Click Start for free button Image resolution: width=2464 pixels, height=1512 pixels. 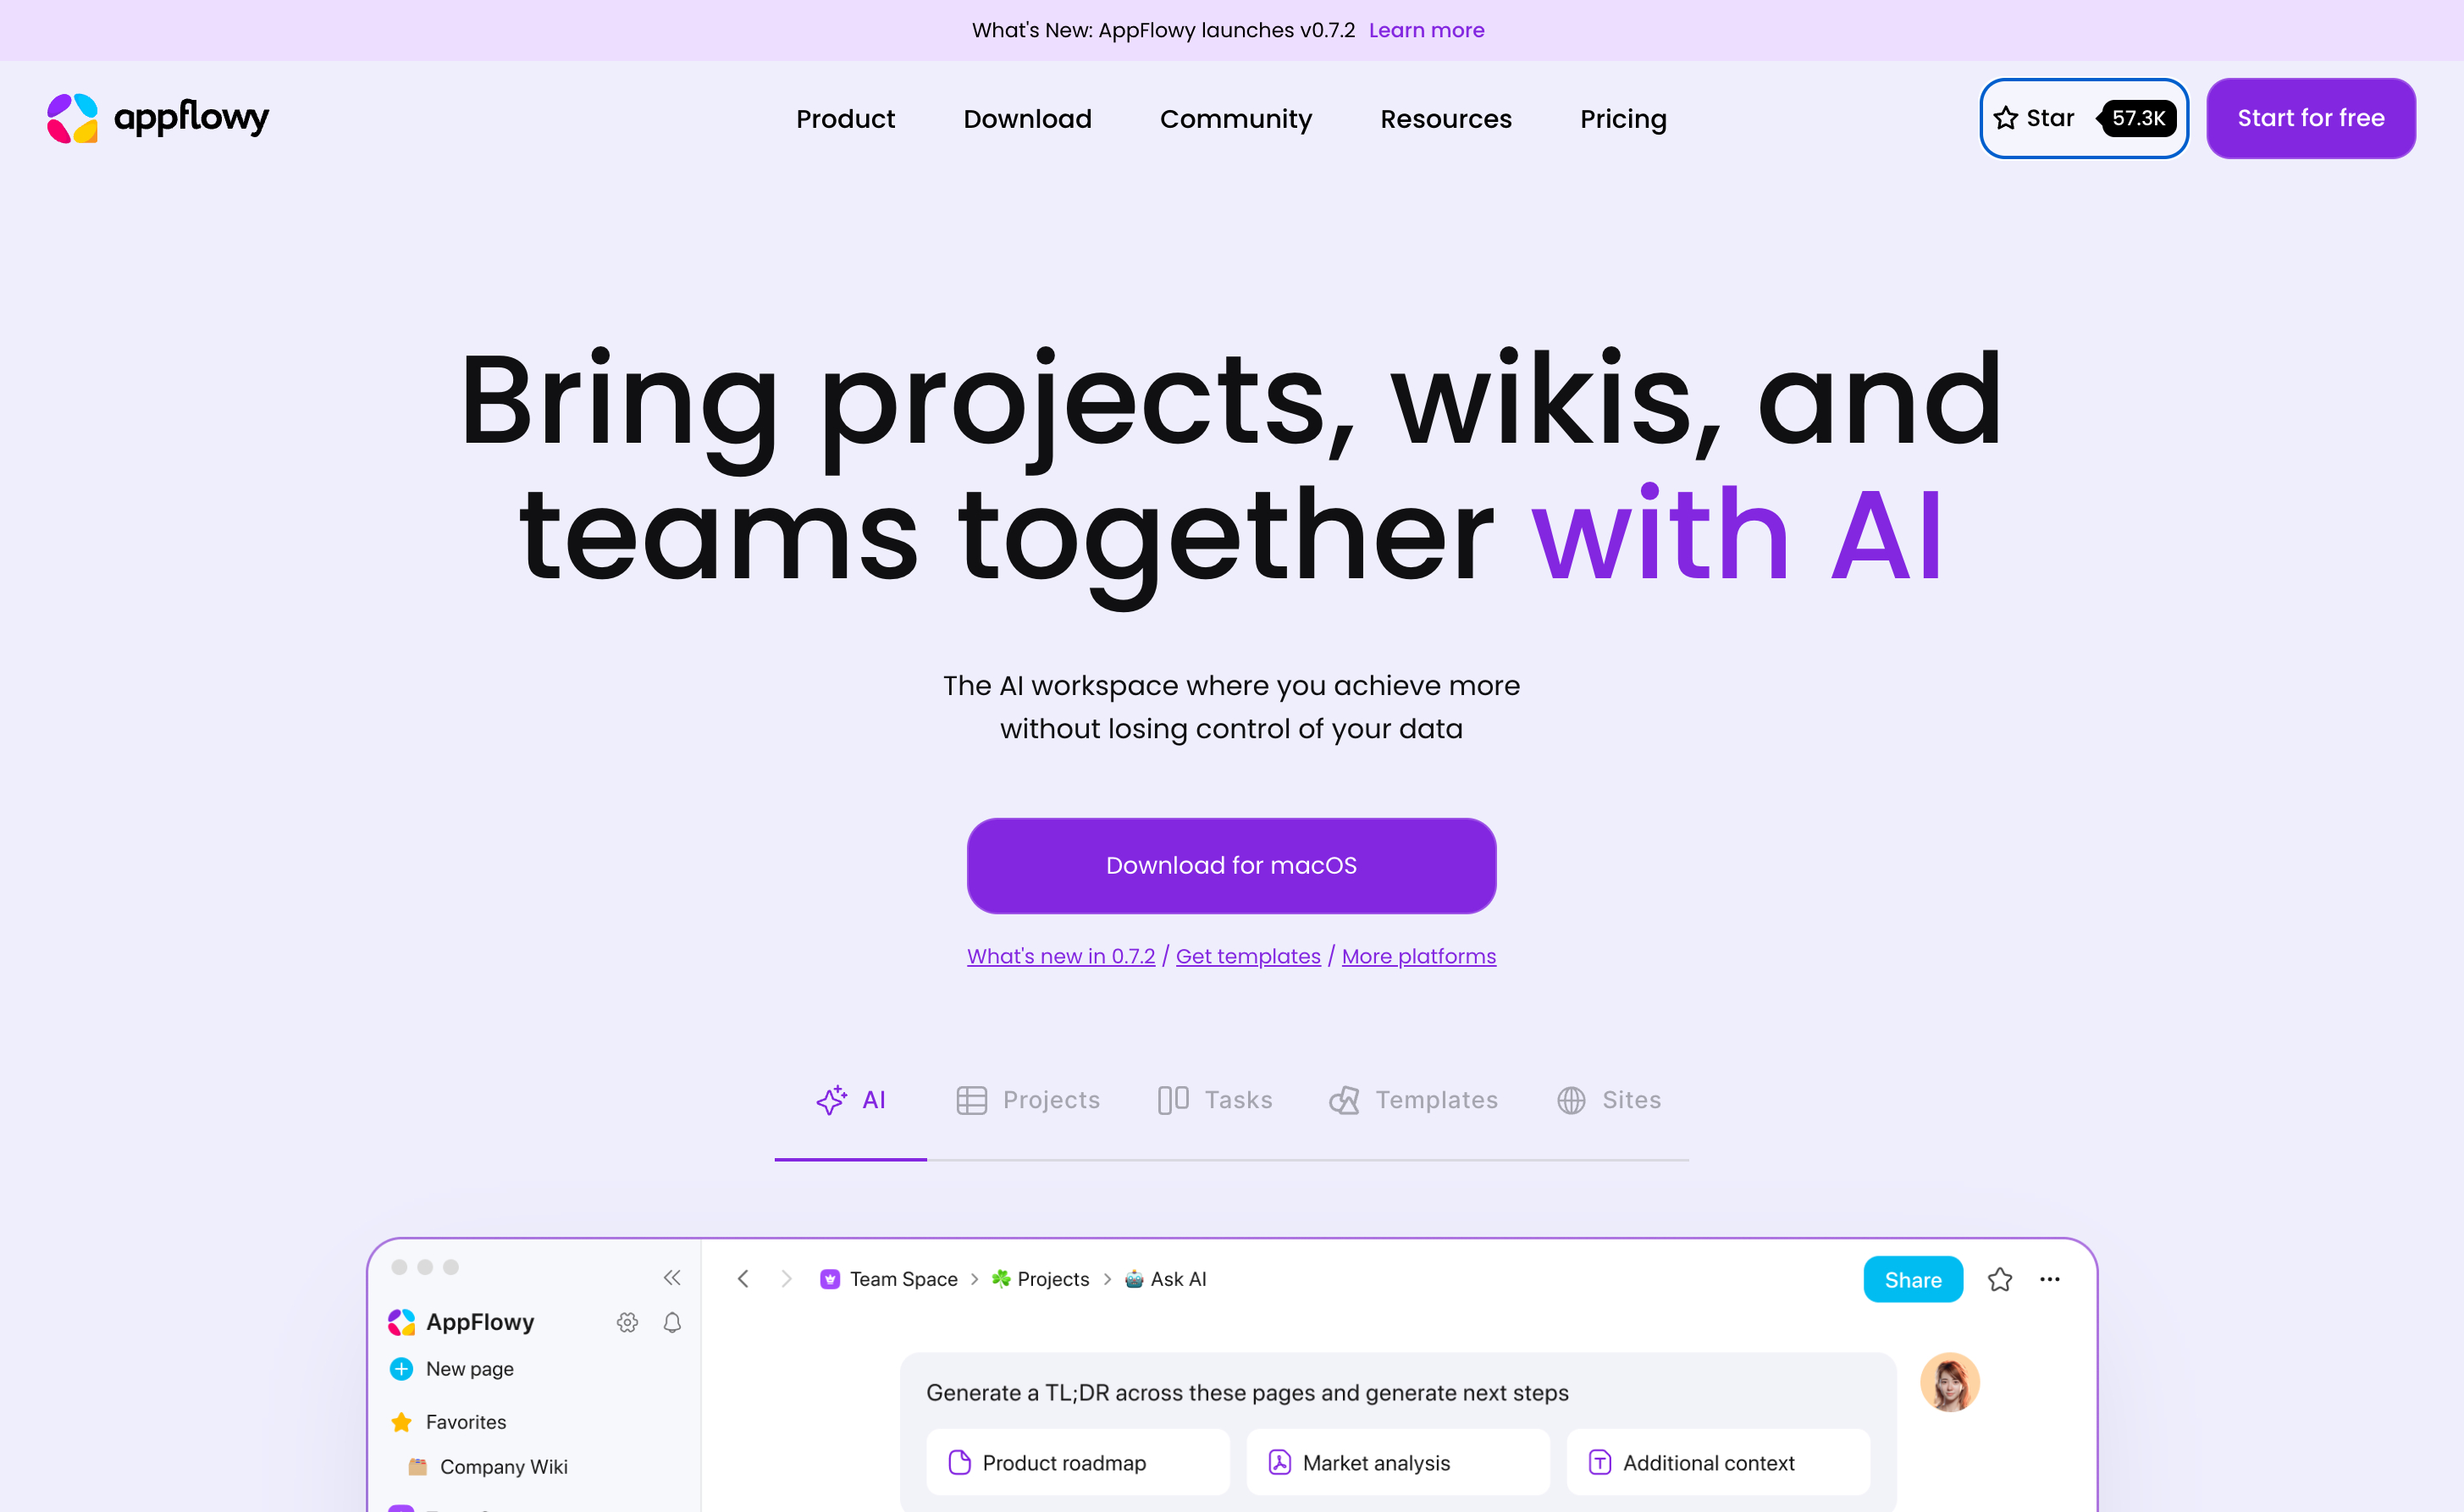coord(2311,118)
